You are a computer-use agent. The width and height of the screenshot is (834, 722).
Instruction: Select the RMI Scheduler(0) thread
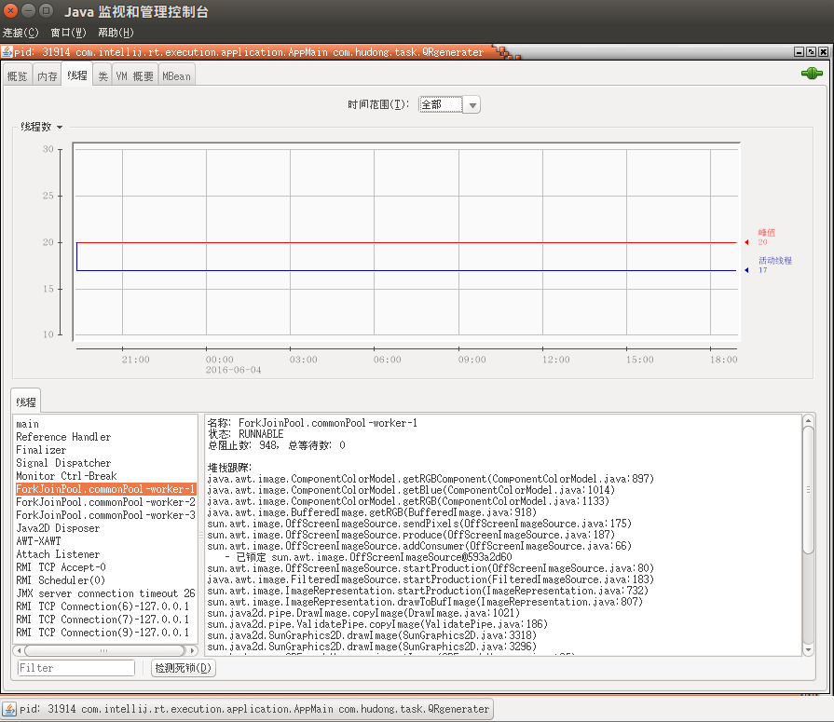(x=105, y=580)
